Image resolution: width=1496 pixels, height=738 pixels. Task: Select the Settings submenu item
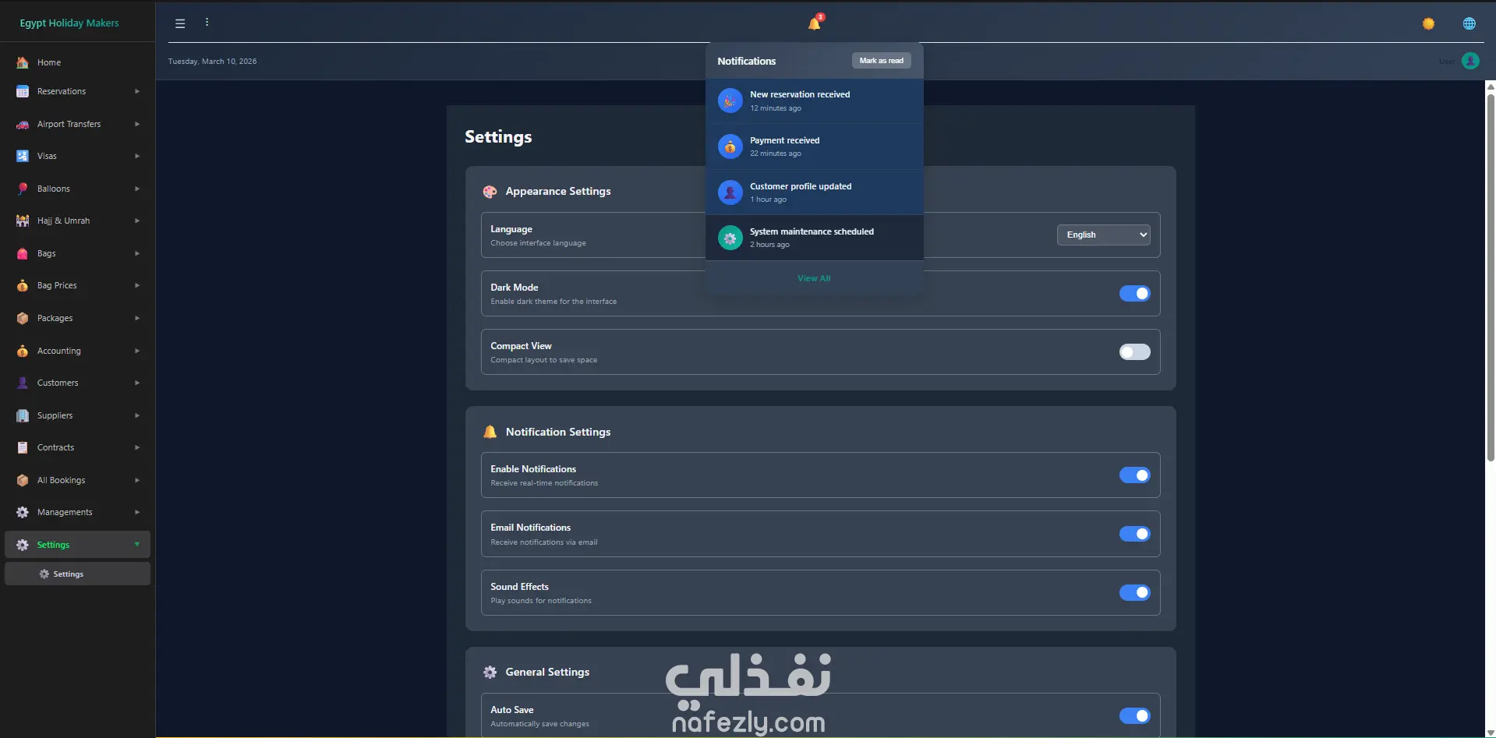coord(77,574)
